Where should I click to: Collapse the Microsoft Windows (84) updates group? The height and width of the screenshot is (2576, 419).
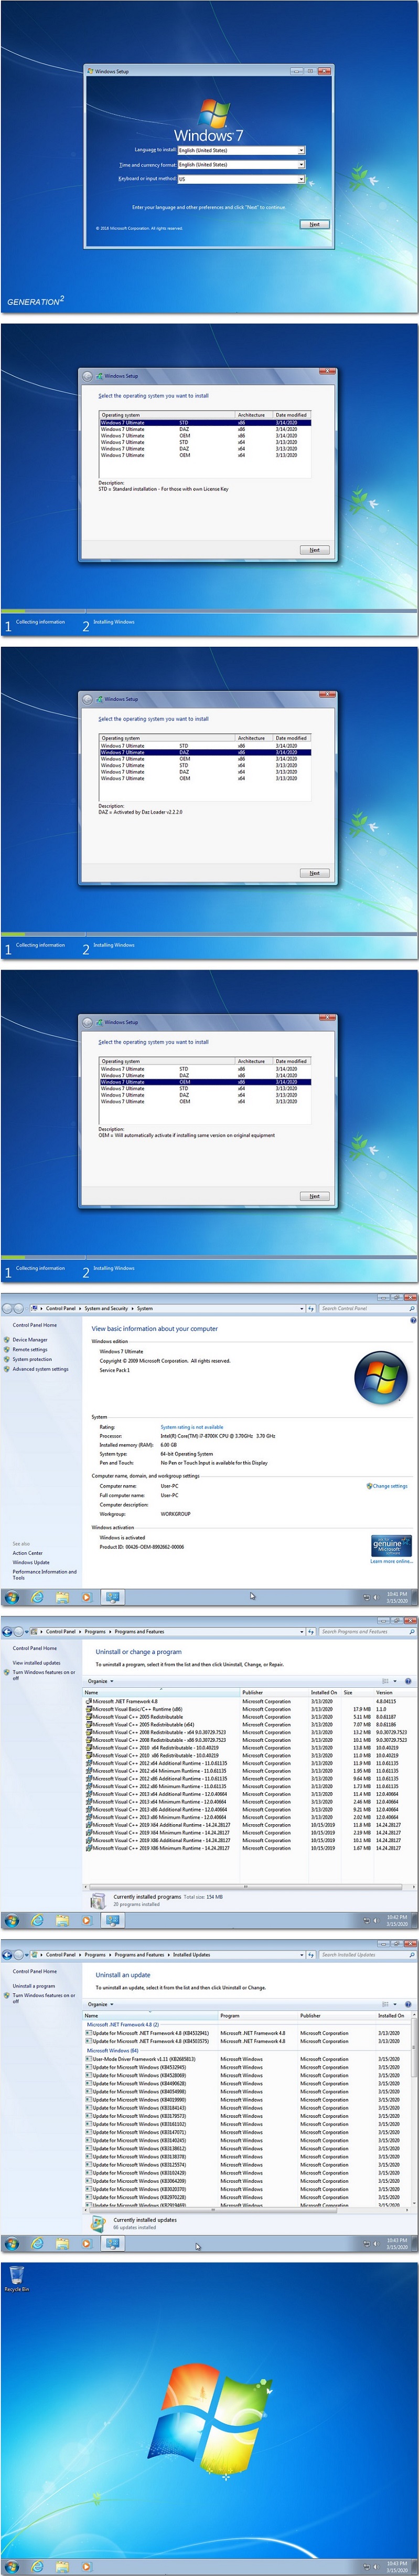(113, 2050)
